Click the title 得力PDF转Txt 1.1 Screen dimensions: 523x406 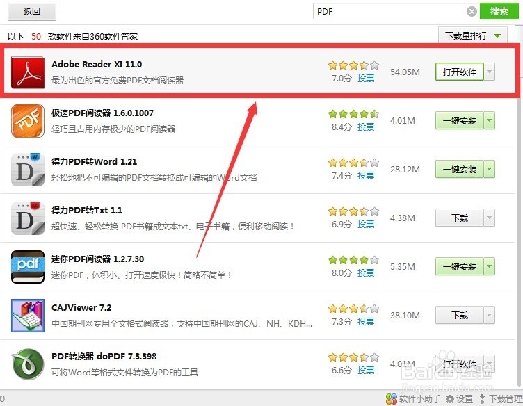coord(87,211)
